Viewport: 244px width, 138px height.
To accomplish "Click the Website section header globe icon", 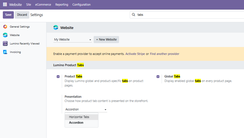I will coord(56,28).
